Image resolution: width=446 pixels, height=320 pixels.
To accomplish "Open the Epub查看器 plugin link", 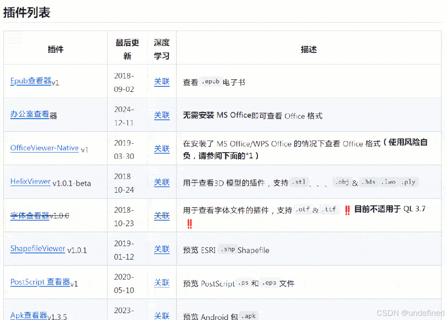I will tap(30, 81).
